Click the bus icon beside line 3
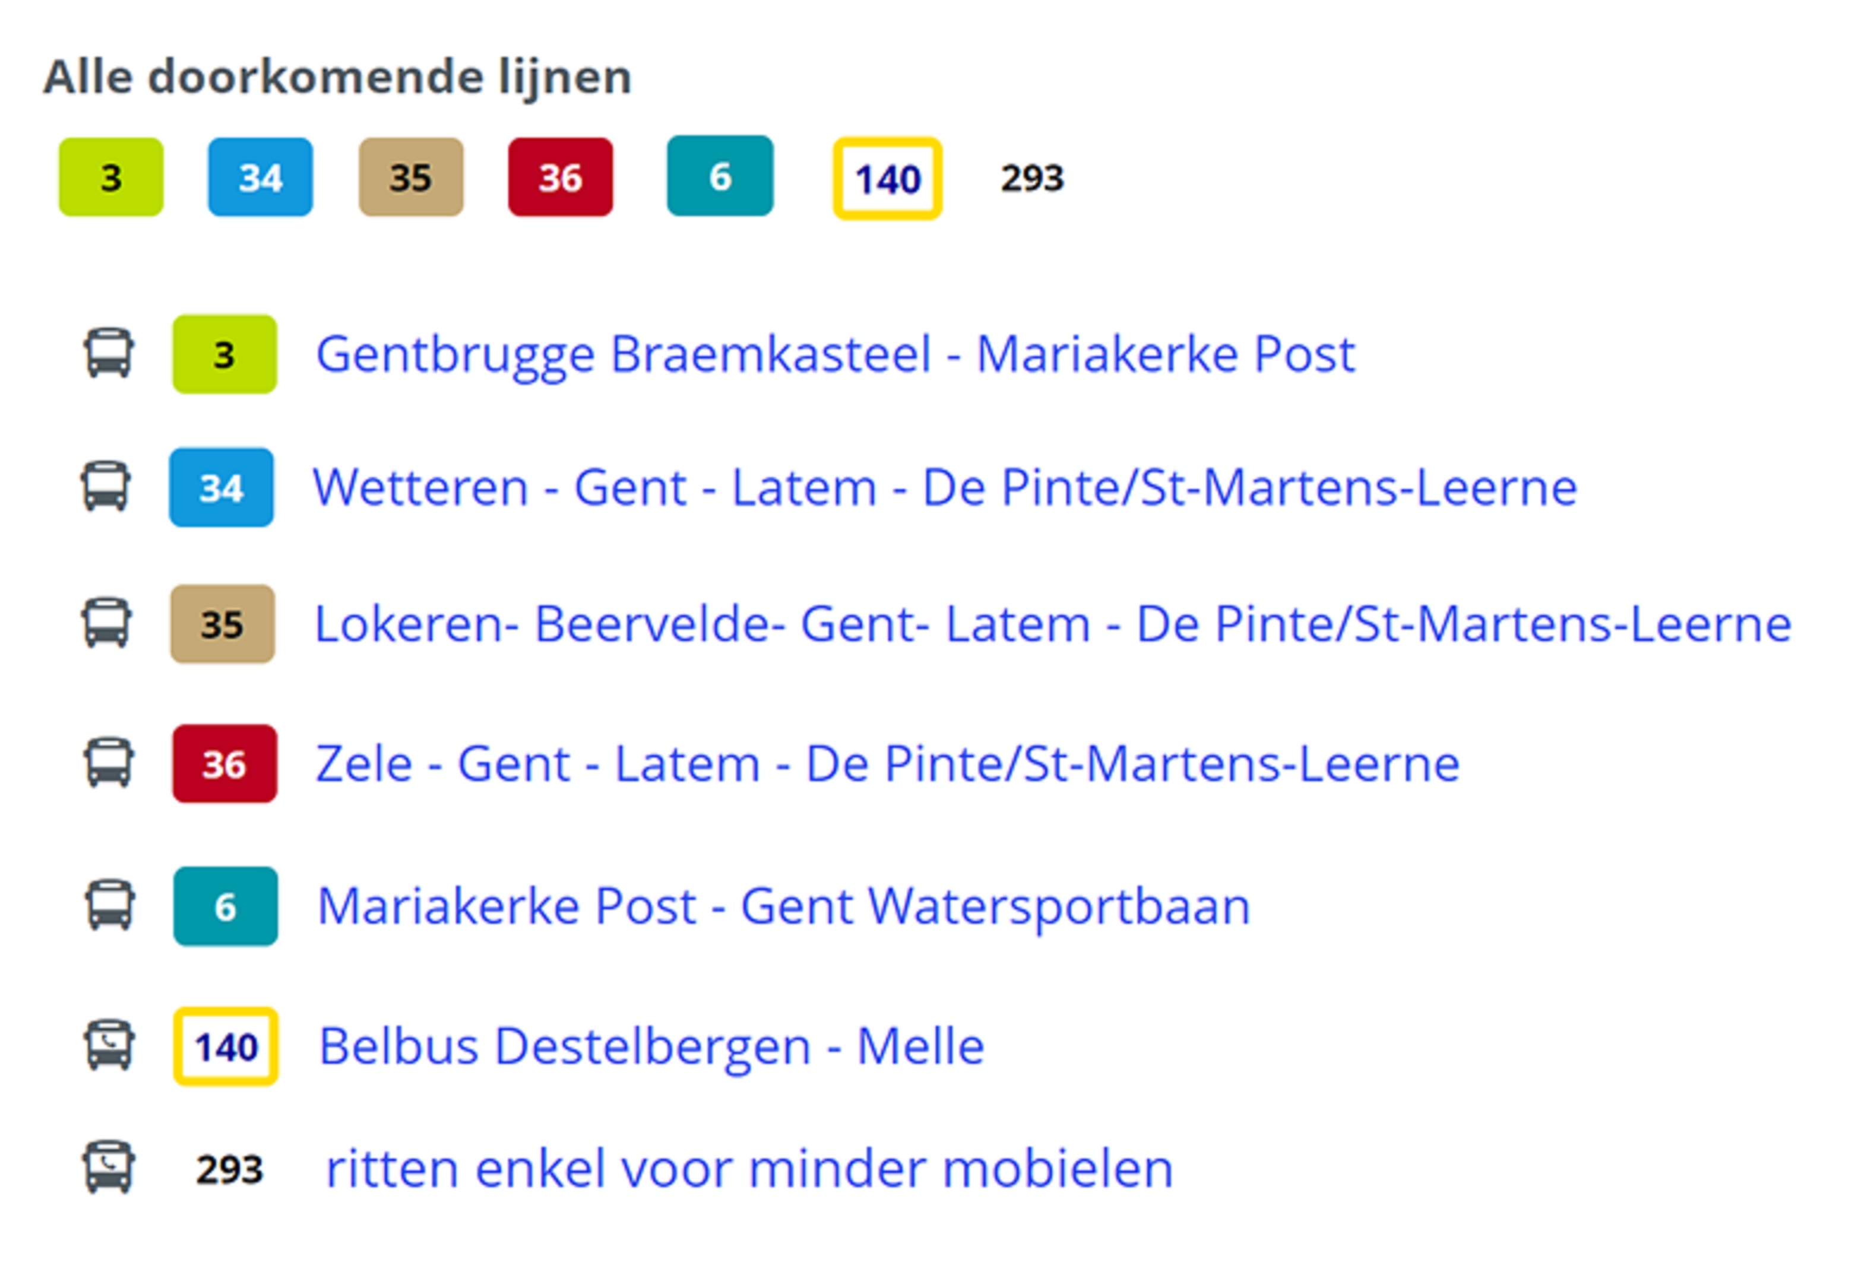 (109, 353)
